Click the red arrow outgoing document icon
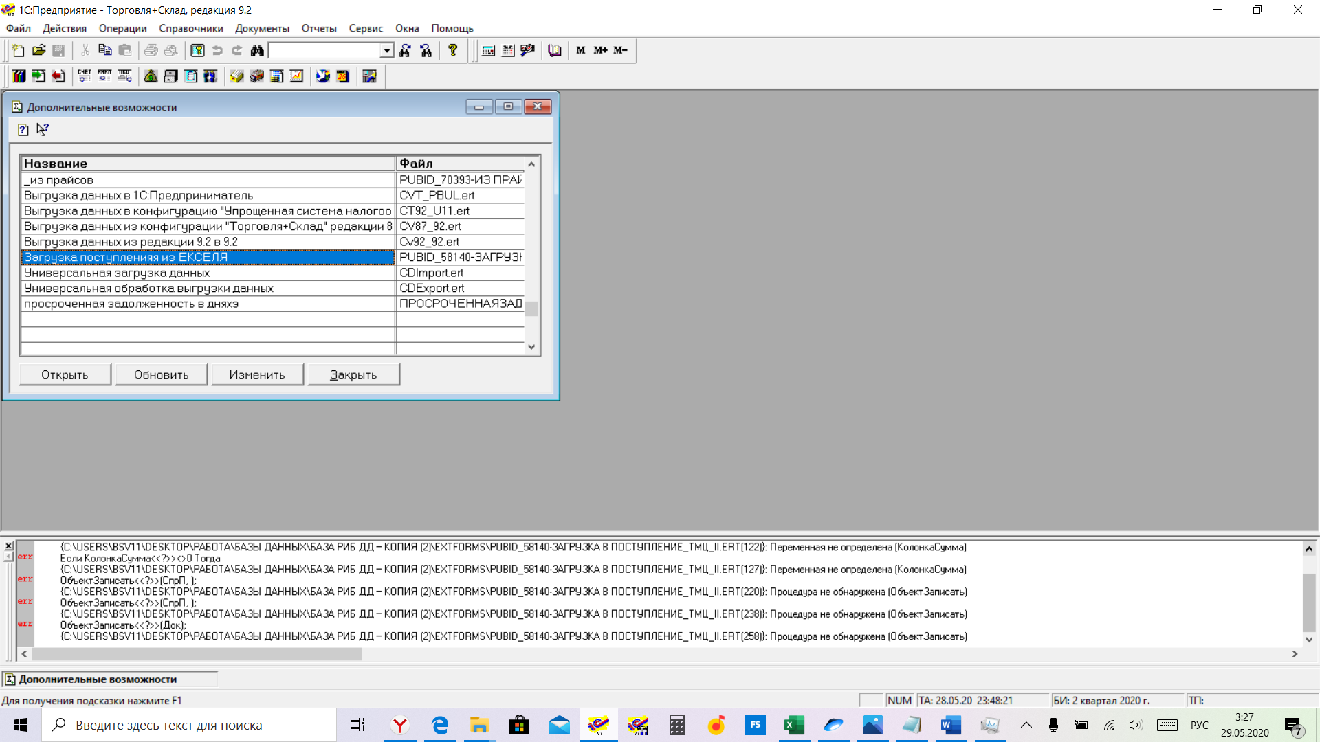This screenshot has height=742, width=1320. [58, 76]
